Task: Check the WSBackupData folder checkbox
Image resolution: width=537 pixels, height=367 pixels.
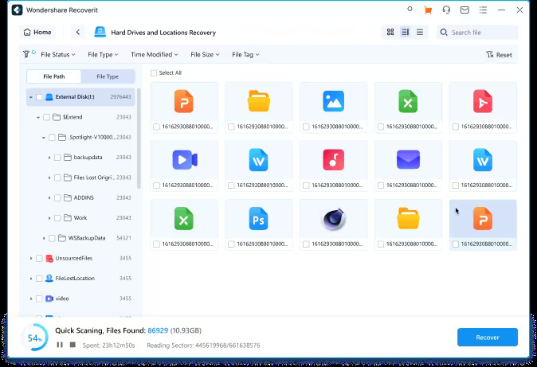Action: pyautogui.click(x=52, y=238)
